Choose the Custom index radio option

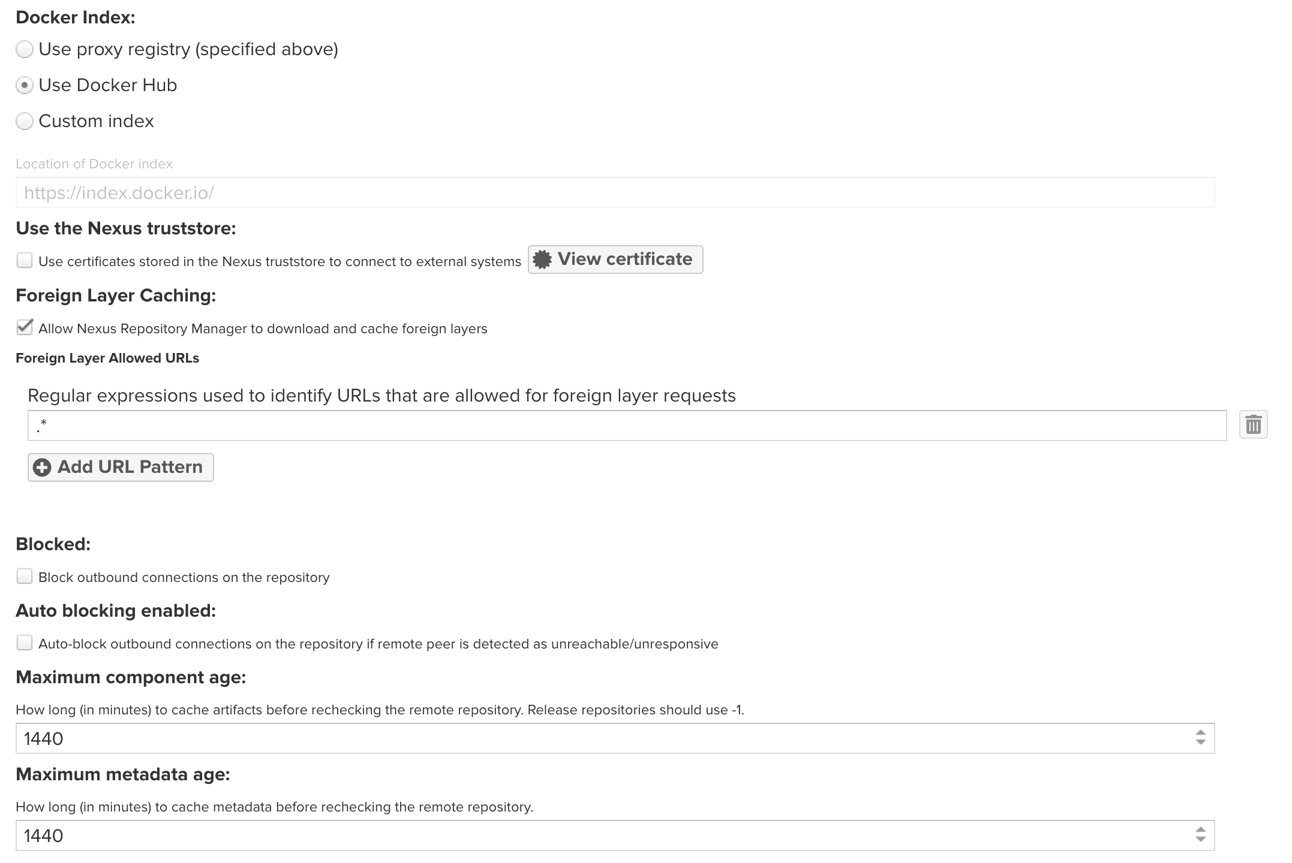[x=25, y=122]
